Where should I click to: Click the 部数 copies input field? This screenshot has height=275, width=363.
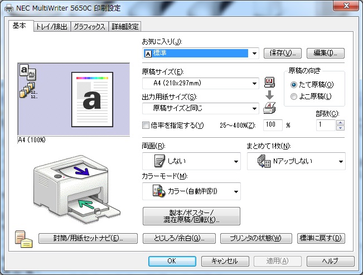(x=326, y=125)
